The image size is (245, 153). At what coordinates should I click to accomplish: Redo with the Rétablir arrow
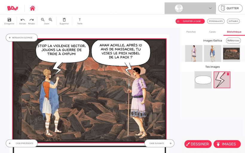point(31,20)
